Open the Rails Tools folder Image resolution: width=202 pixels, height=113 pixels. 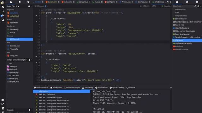coord(178,46)
